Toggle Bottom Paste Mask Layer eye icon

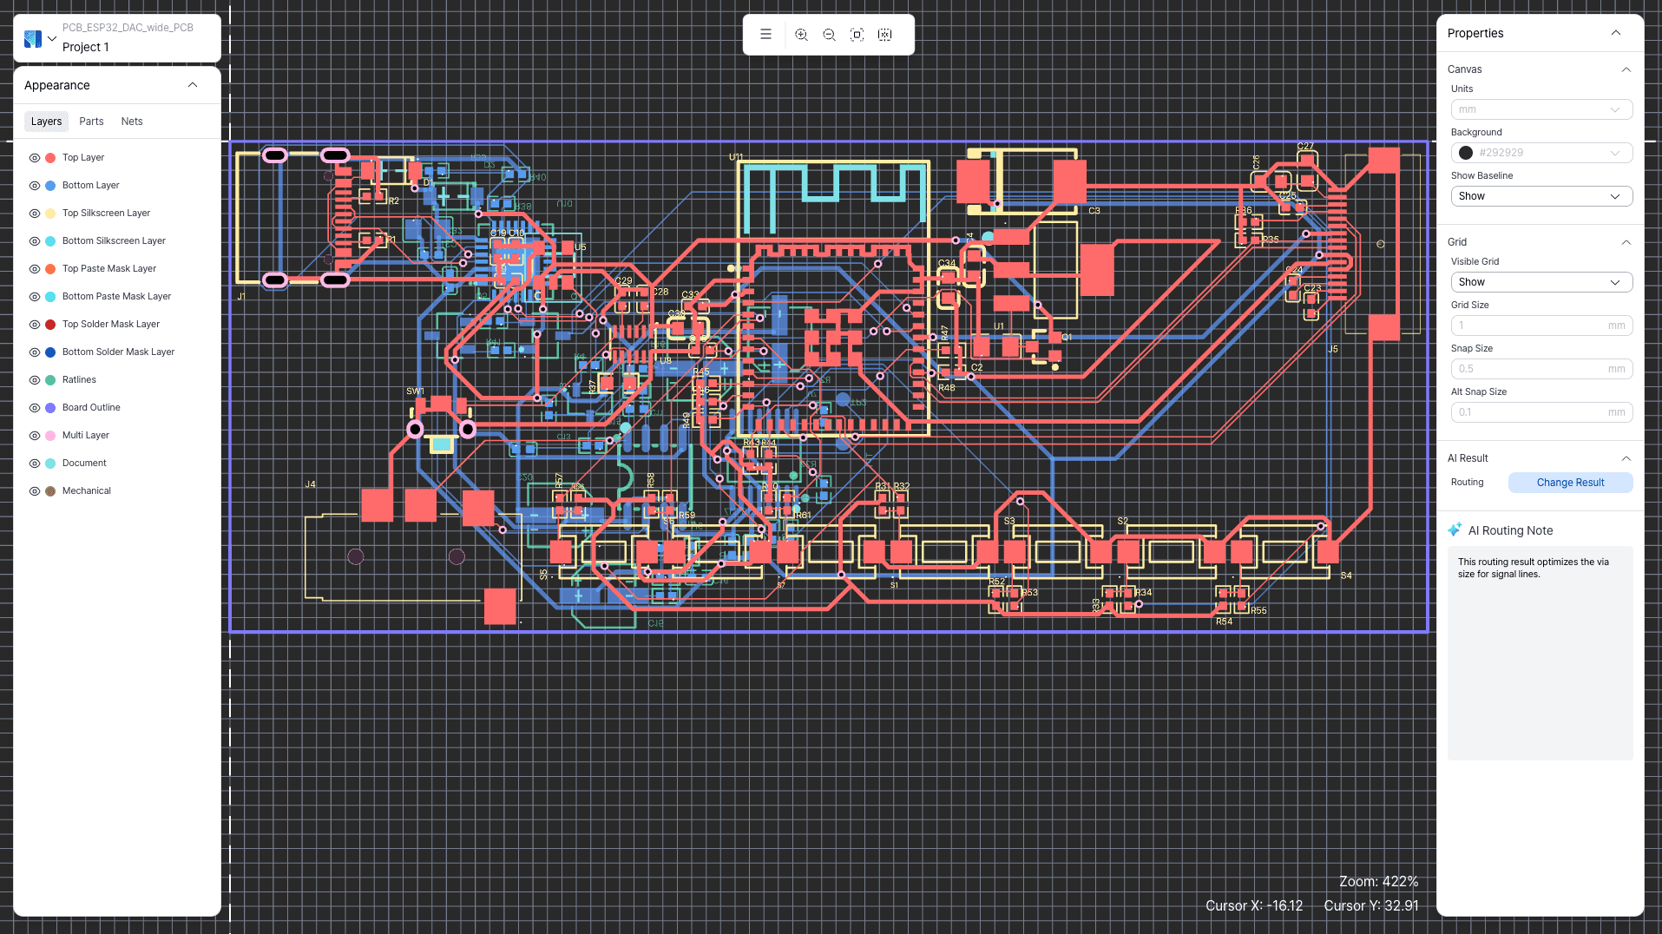coord(35,297)
